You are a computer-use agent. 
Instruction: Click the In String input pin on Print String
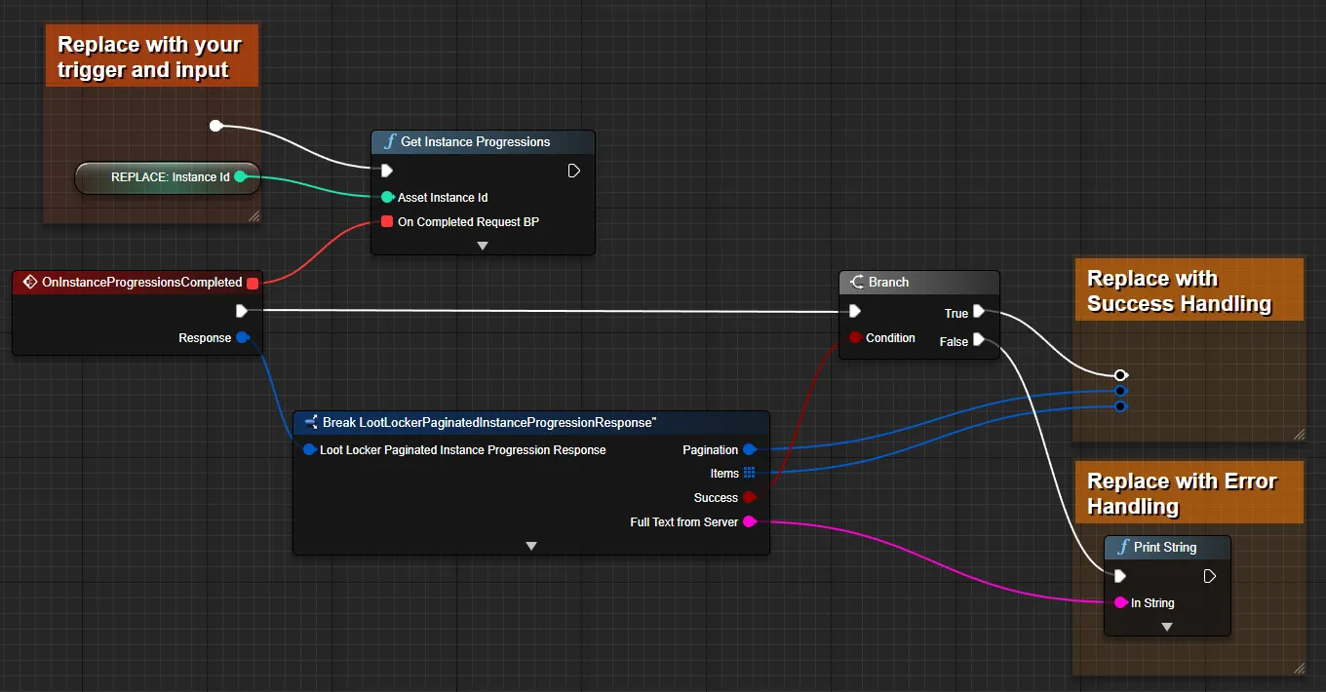[1120, 602]
